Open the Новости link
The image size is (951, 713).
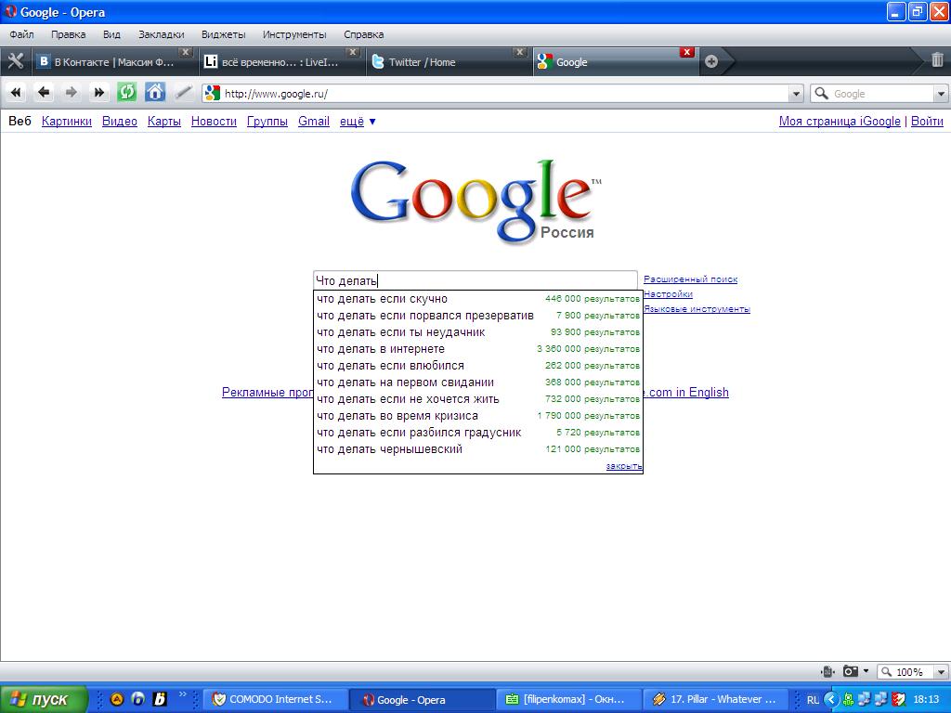(x=215, y=122)
